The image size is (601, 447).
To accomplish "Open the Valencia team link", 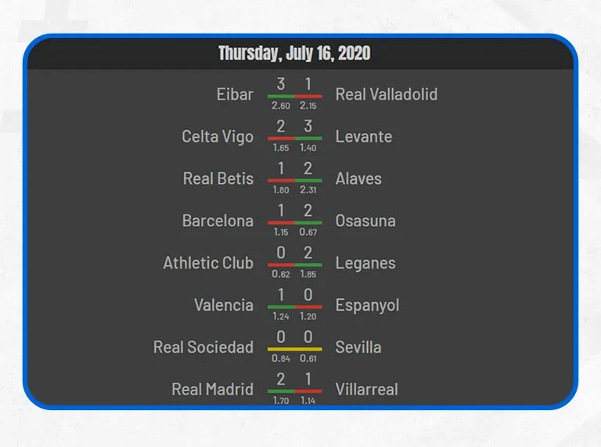I will pos(224,305).
